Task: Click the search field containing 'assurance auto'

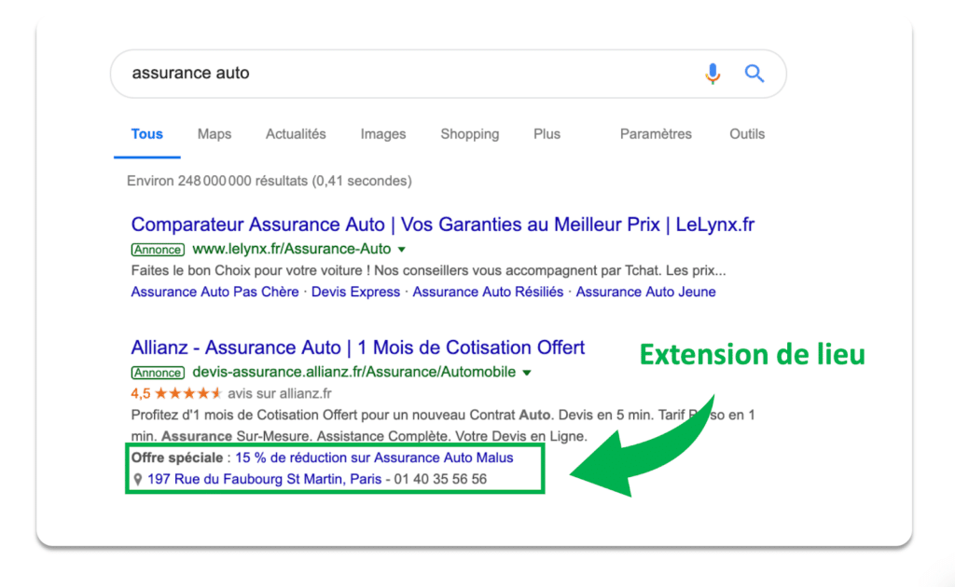Action: tap(449, 74)
